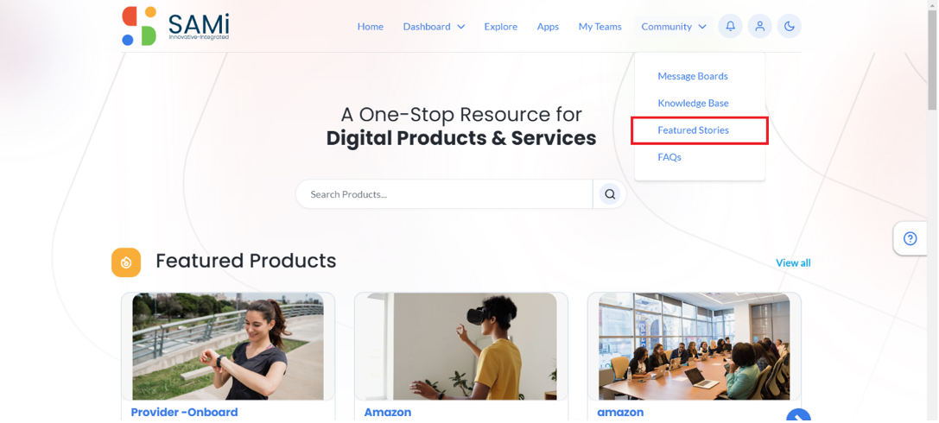The height and width of the screenshot is (423, 939).
Task: Click the SAMi logo
Action: pyautogui.click(x=175, y=26)
